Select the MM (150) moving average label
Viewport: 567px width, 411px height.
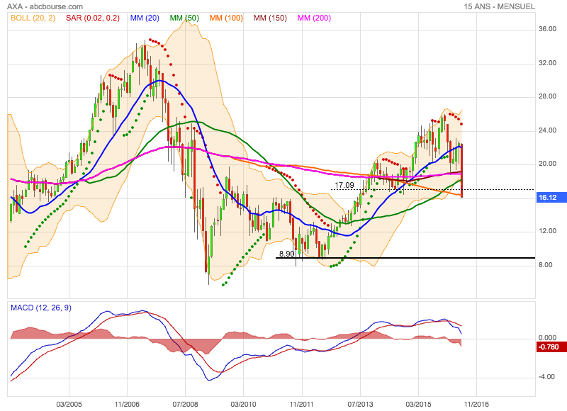click(270, 18)
